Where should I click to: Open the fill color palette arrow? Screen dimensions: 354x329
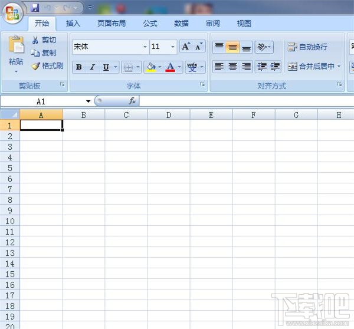(x=160, y=67)
